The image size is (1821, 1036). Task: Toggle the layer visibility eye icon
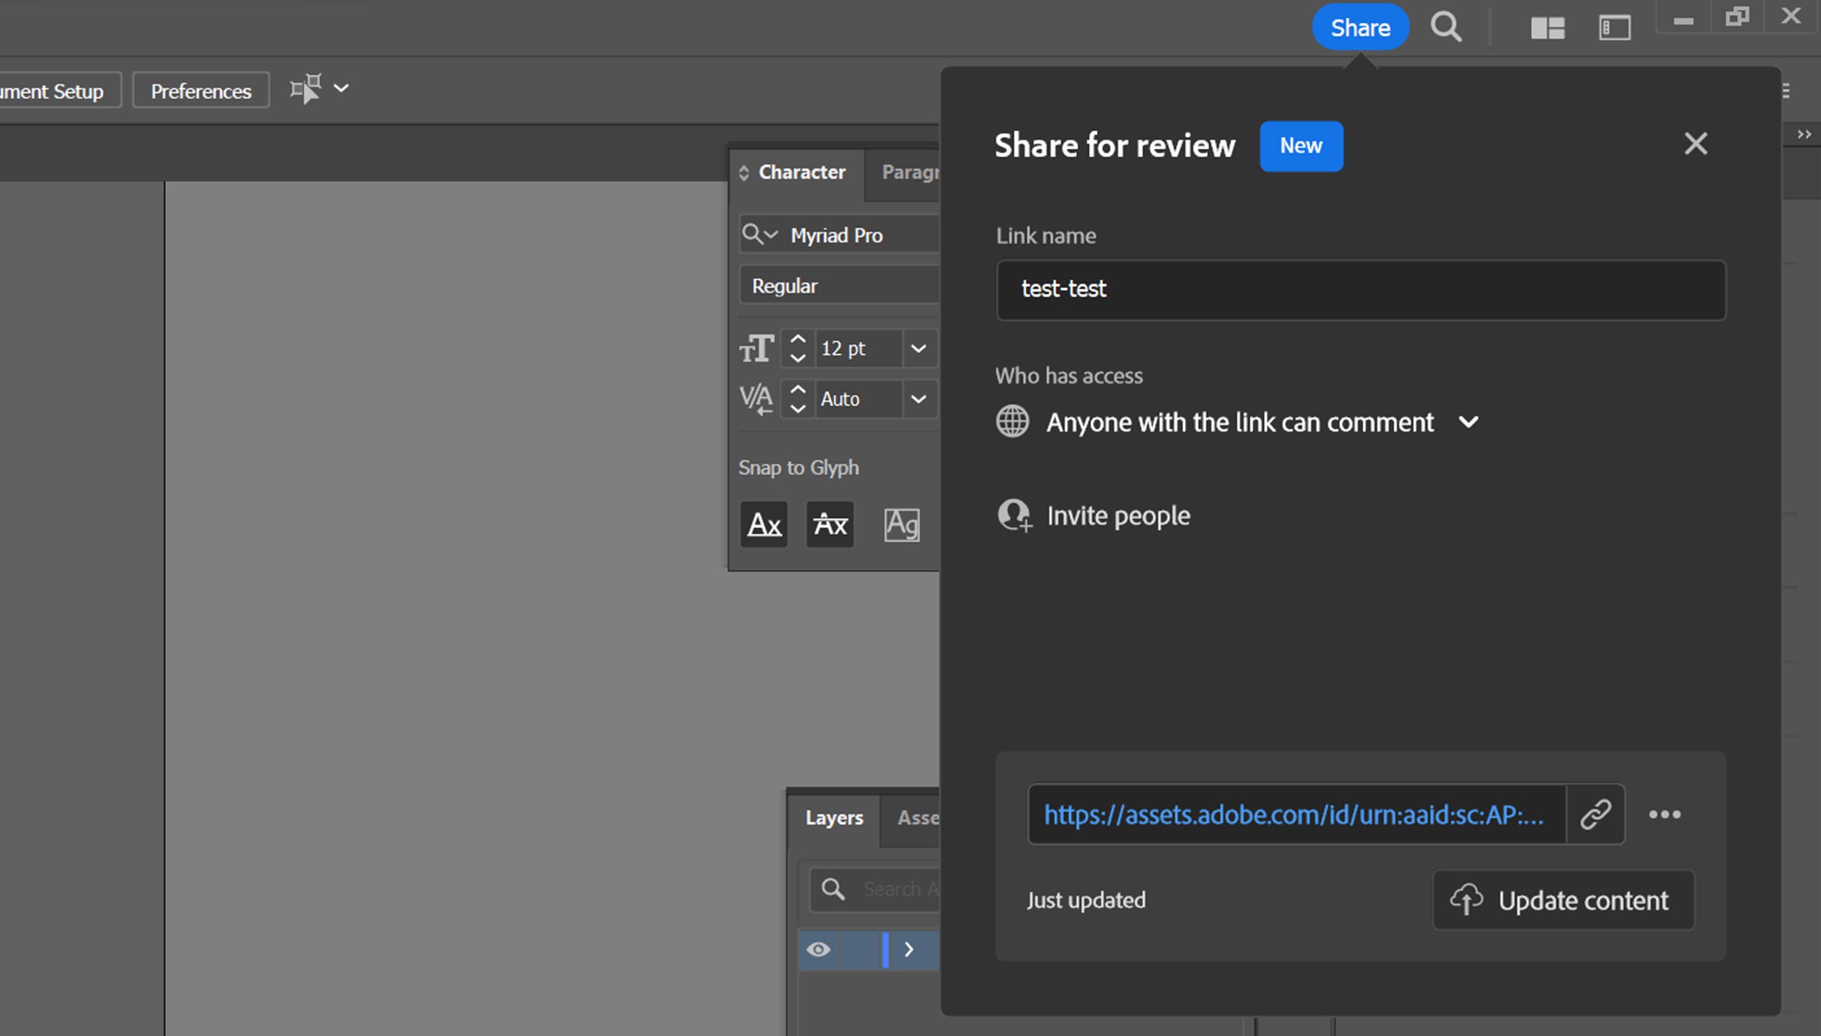(x=819, y=948)
